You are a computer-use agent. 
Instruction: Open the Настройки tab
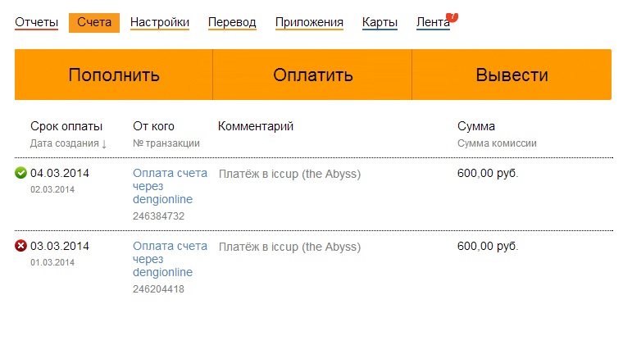click(160, 22)
